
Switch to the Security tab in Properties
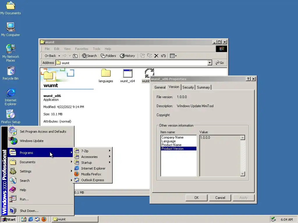tap(188, 87)
